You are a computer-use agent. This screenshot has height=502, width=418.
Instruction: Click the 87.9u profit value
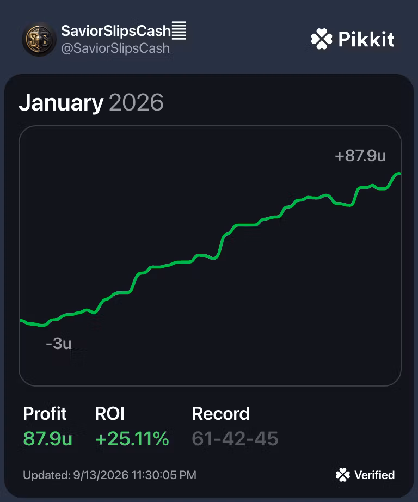[x=48, y=438]
